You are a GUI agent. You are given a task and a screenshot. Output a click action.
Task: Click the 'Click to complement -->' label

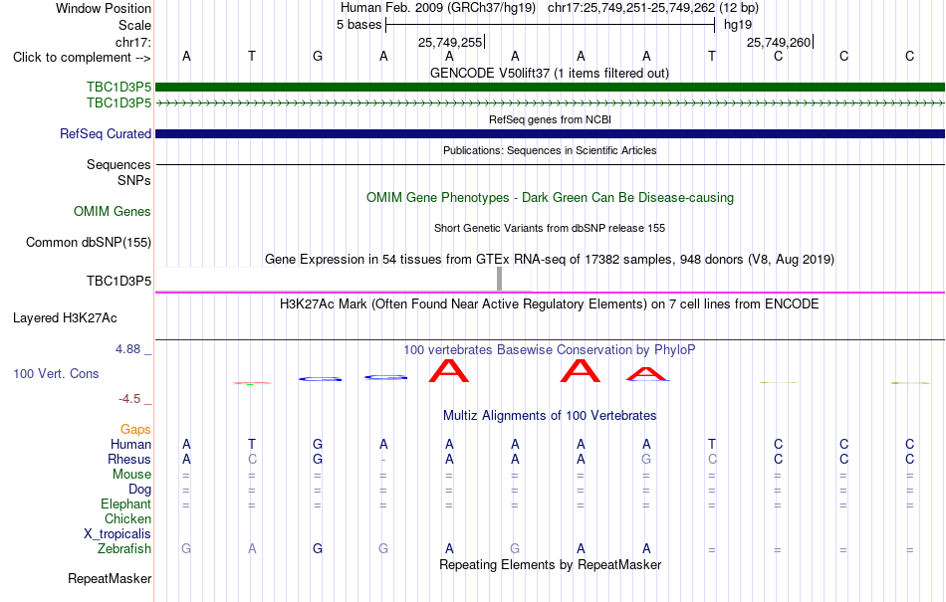coord(82,58)
